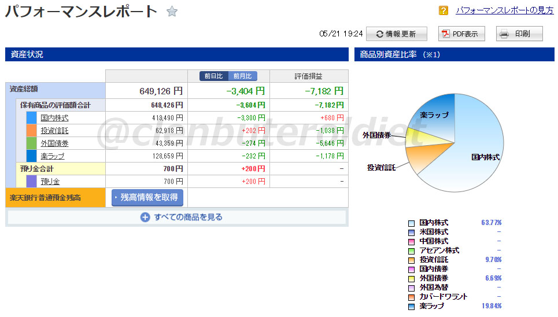The image size is (558, 317).
Task: Open the 楽ラップ link in the table
Action: pyautogui.click(x=53, y=156)
